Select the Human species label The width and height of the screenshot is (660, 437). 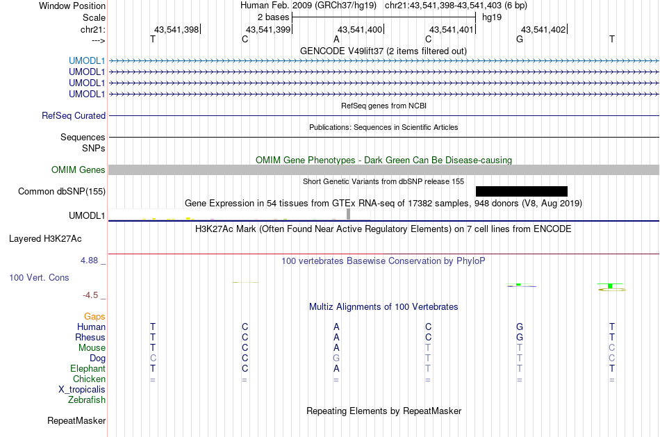click(91, 327)
